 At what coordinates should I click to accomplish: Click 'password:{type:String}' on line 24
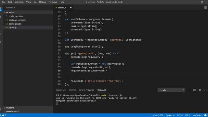[86, 30]
